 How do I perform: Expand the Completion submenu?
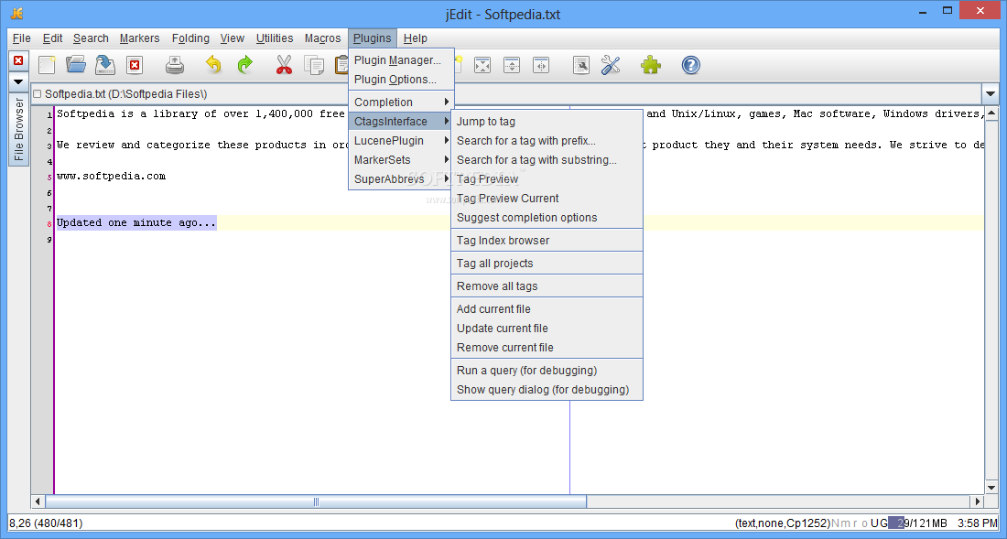401,102
